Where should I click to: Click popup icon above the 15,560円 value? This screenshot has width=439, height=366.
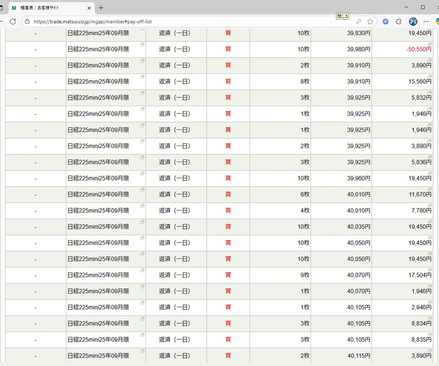coord(430,76)
